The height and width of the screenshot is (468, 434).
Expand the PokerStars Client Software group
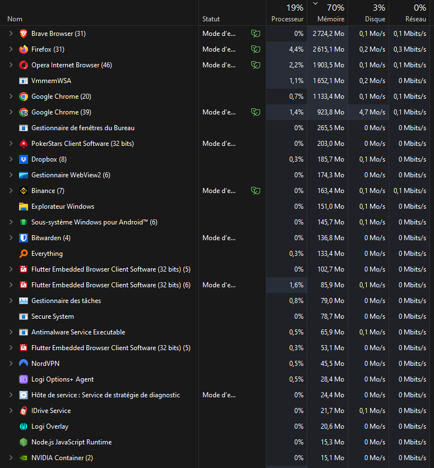click(11, 144)
